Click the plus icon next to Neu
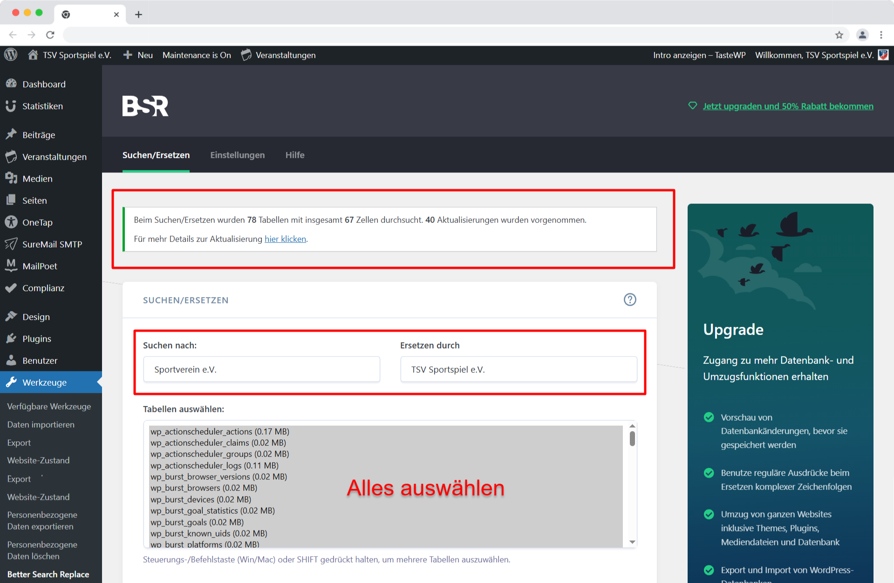Viewport: 894px width, 583px height. tap(128, 55)
